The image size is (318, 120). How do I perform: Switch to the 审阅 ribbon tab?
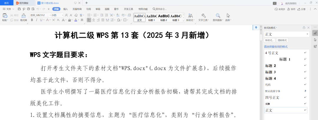(98, 9)
